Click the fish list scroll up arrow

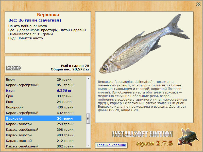[x=88, y=79]
